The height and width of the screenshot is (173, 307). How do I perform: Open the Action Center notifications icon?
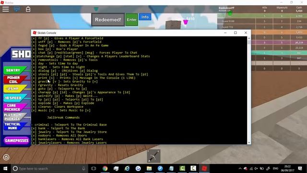click(300, 169)
